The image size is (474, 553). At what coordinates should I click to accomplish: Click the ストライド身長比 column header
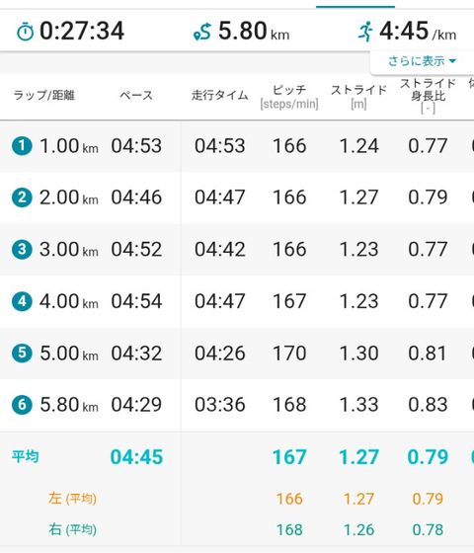[428, 96]
